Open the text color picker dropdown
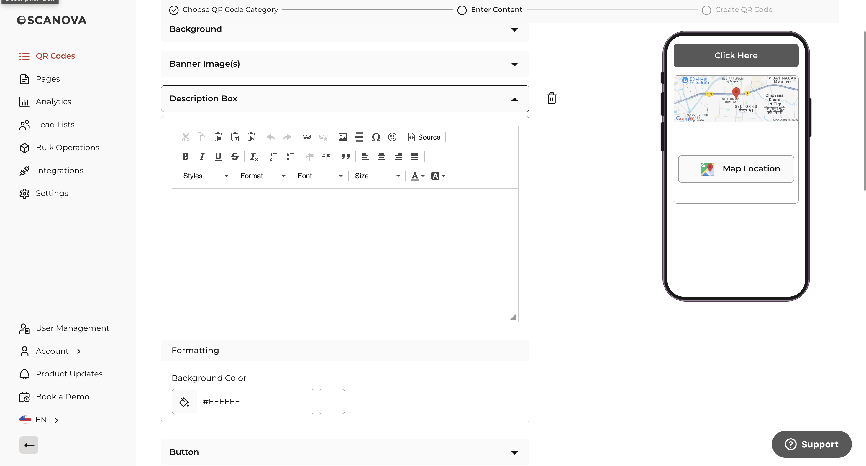Image resolution: width=866 pixels, height=466 pixels. 418,176
